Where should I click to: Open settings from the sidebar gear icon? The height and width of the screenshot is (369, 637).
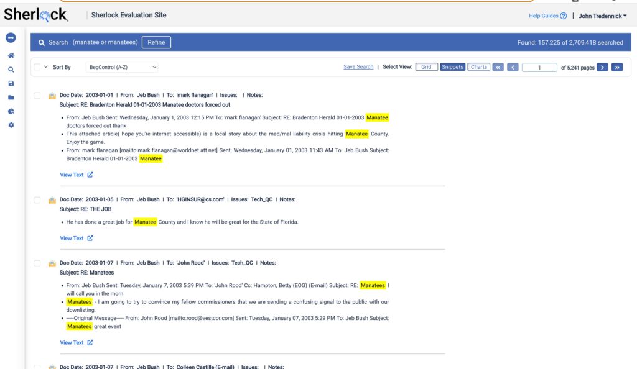coord(11,125)
